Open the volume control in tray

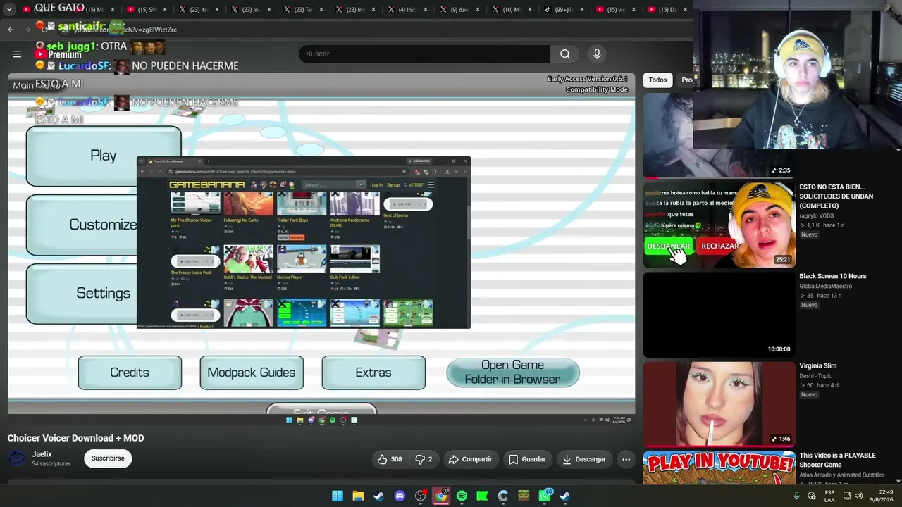[x=859, y=496]
